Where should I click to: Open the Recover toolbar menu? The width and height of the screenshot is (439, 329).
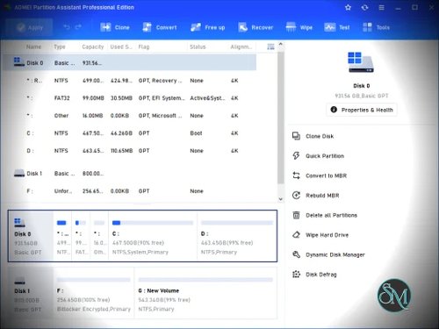pos(255,27)
